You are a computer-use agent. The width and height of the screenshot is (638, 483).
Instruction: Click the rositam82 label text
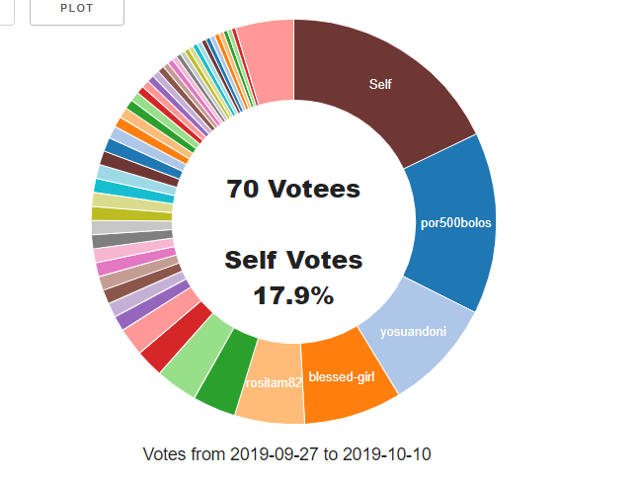tap(274, 382)
